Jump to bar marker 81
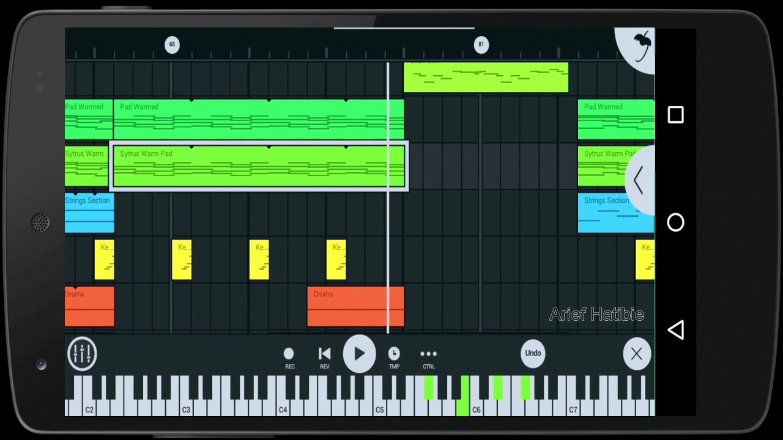 coord(481,44)
